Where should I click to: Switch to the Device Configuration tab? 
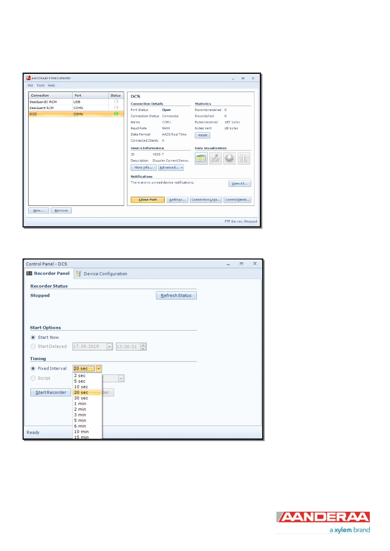coord(102,274)
